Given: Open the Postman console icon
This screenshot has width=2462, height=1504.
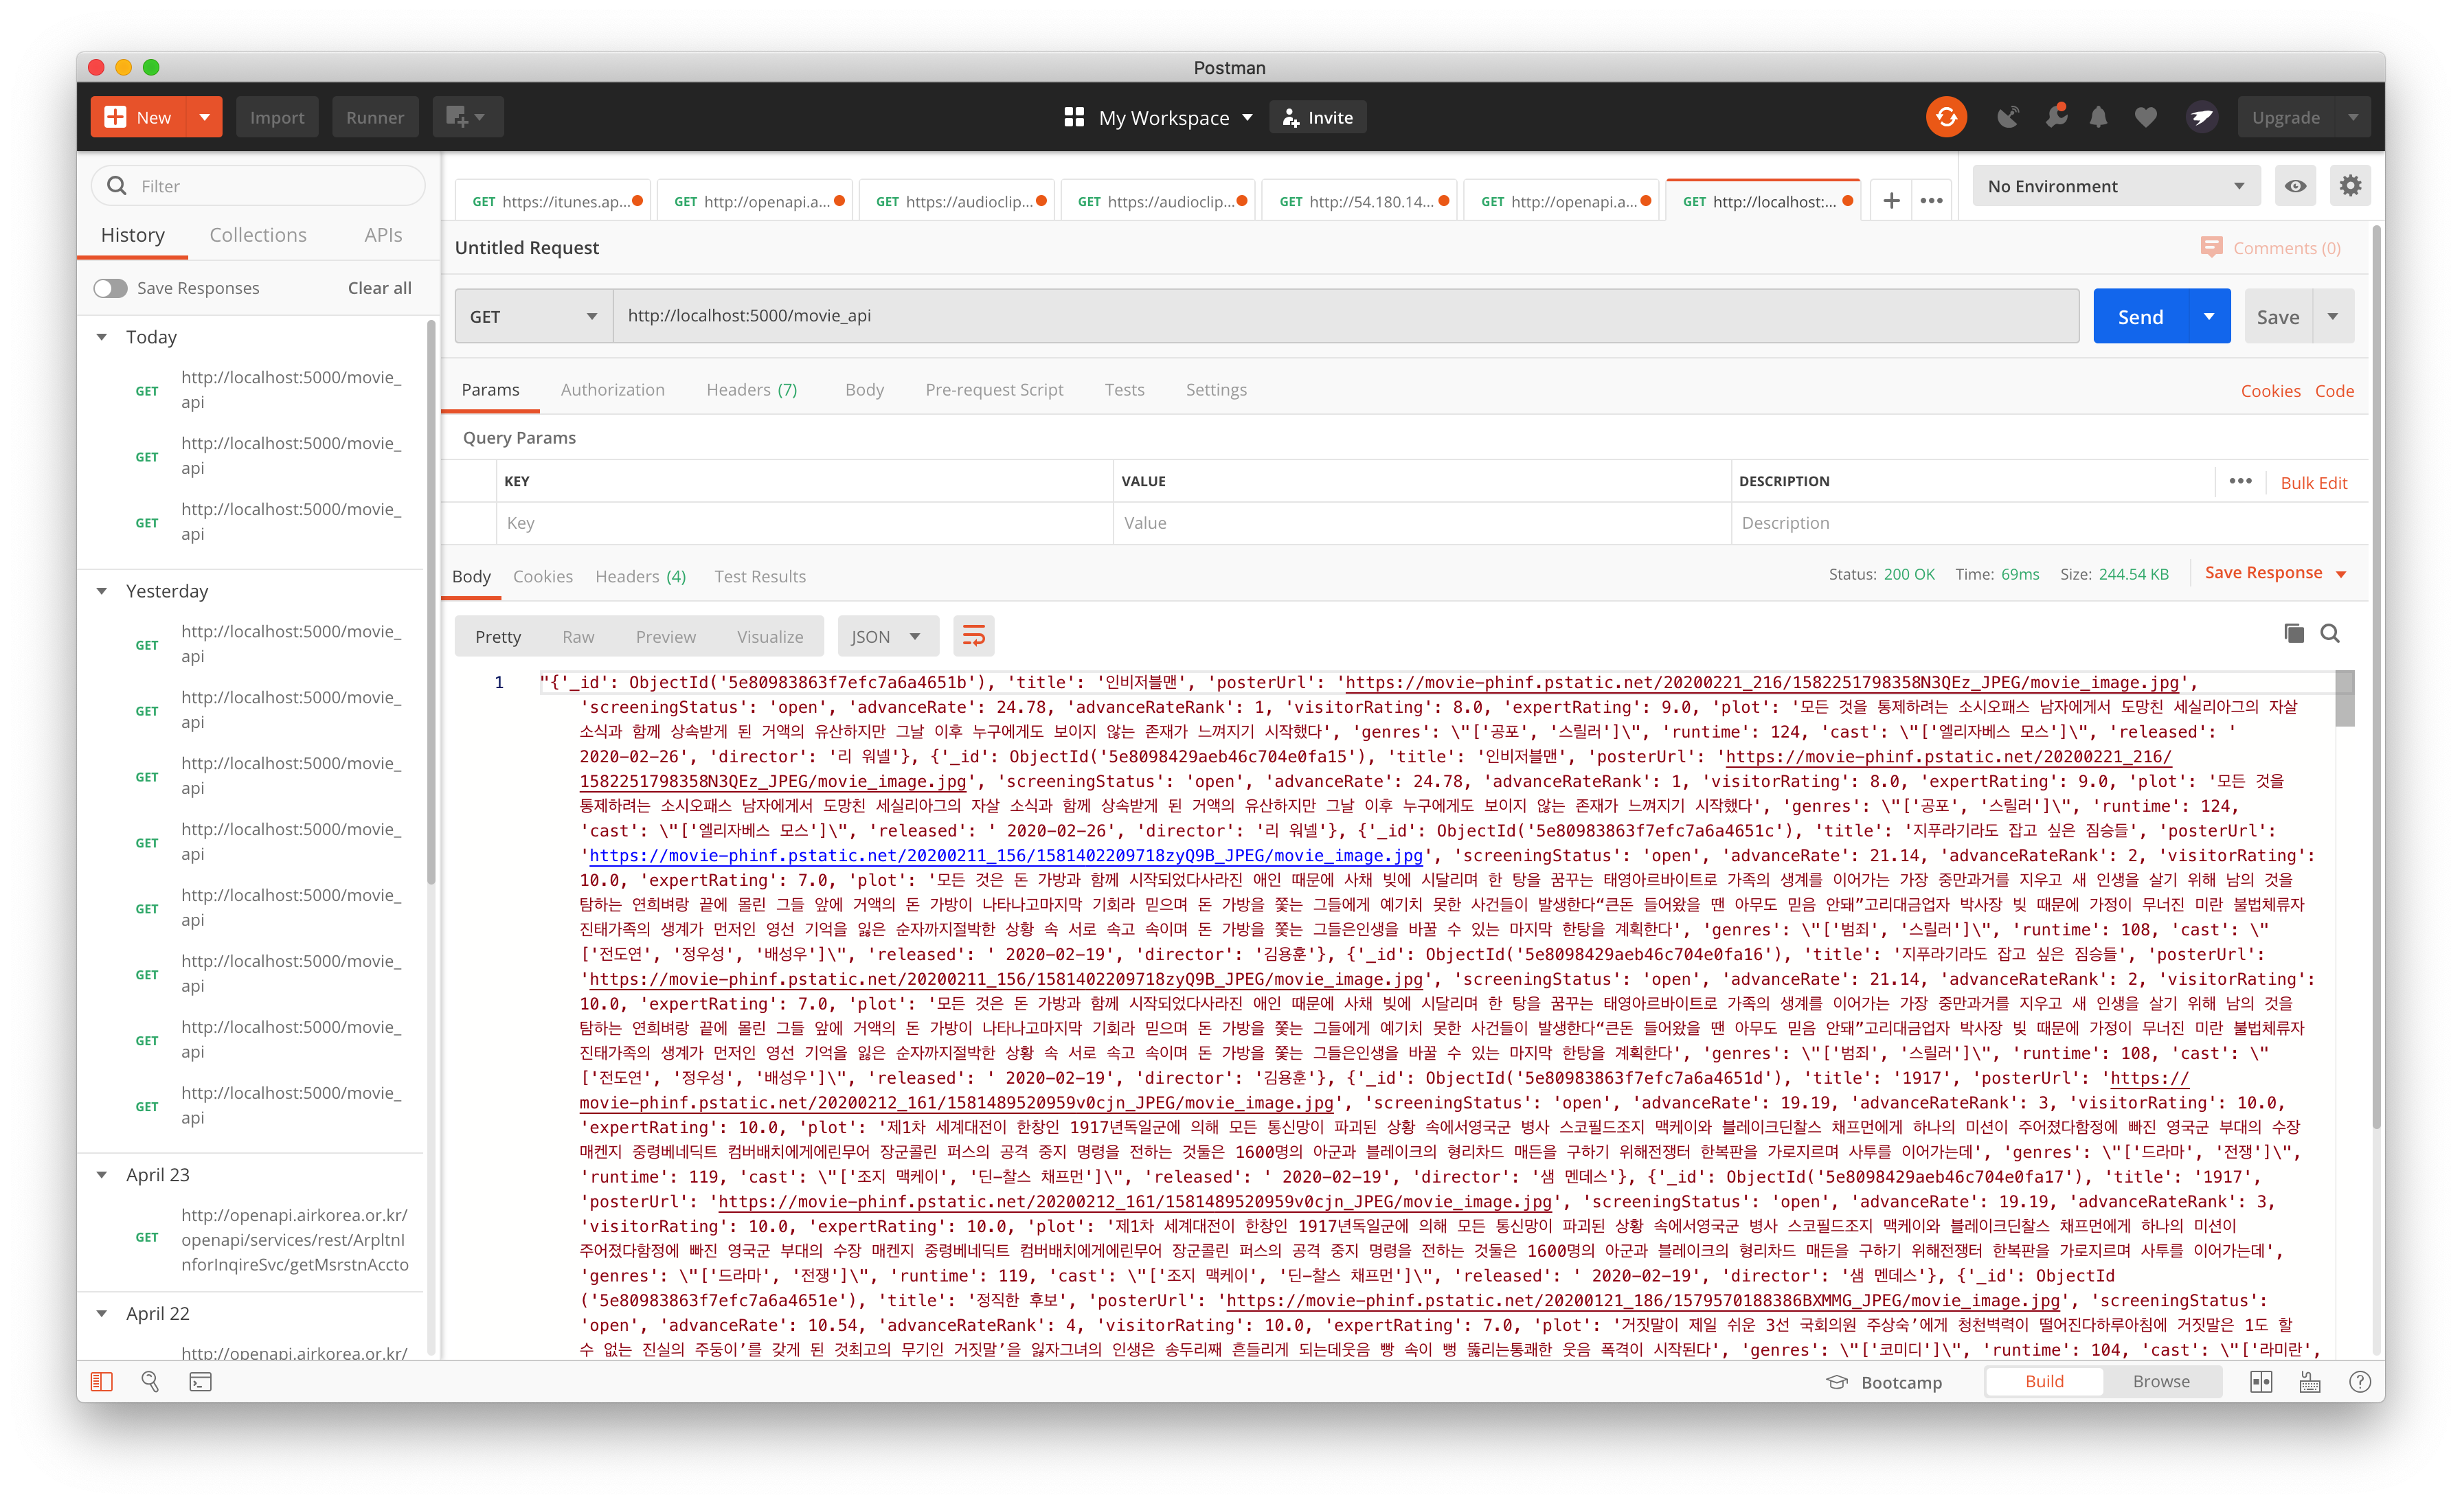Looking at the screenshot, I should [201, 1381].
